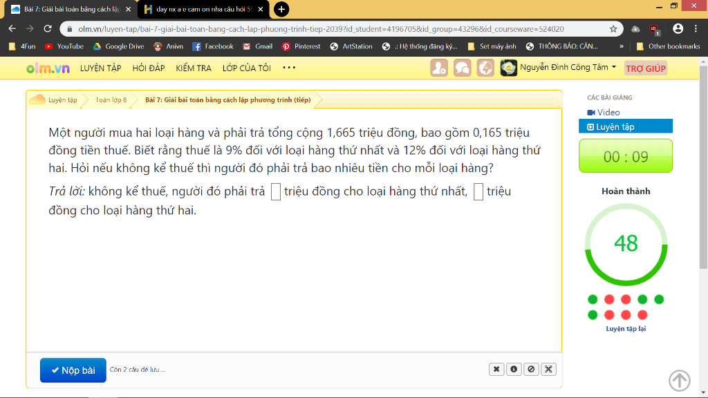Click the info icon button
The image size is (708, 398).
[514, 369]
